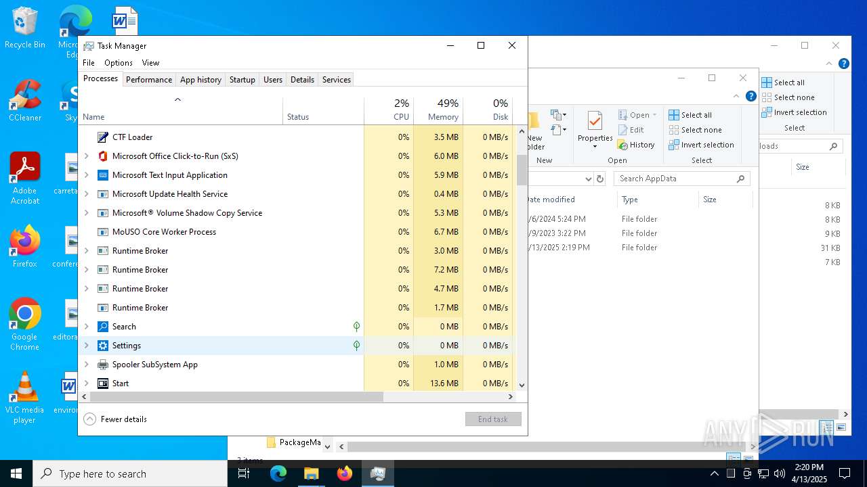Sort processes by the CPU column
The width and height of the screenshot is (867, 487).
389,110
